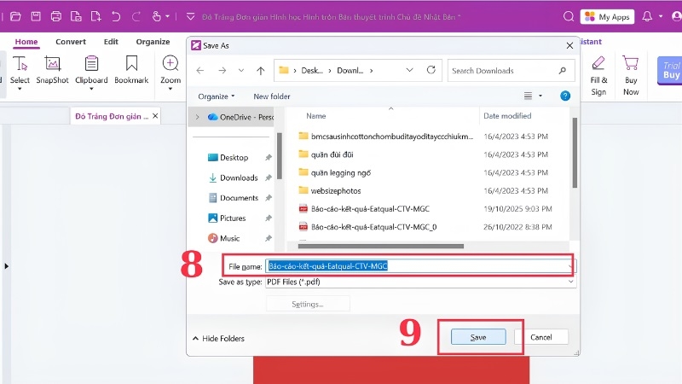
Task: Select Downloads in navigation pane
Action: [233, 177]
